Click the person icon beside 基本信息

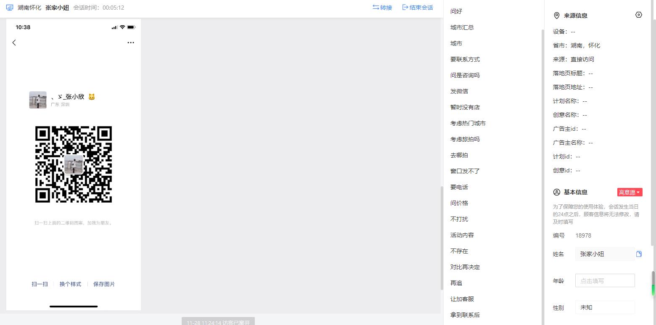556,192
